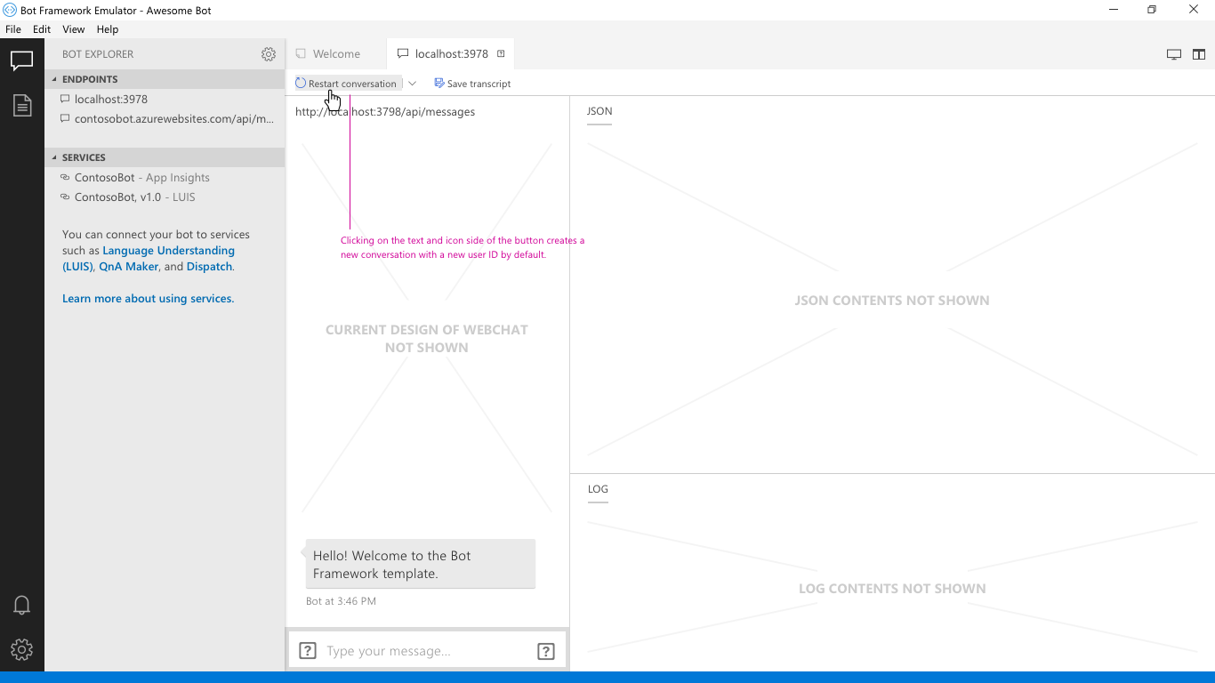Open the Bot Explorer chat icon in sidebar
Image resolution: width=1215 pixels, height=683 pixels.
click(x=21, y=61)
